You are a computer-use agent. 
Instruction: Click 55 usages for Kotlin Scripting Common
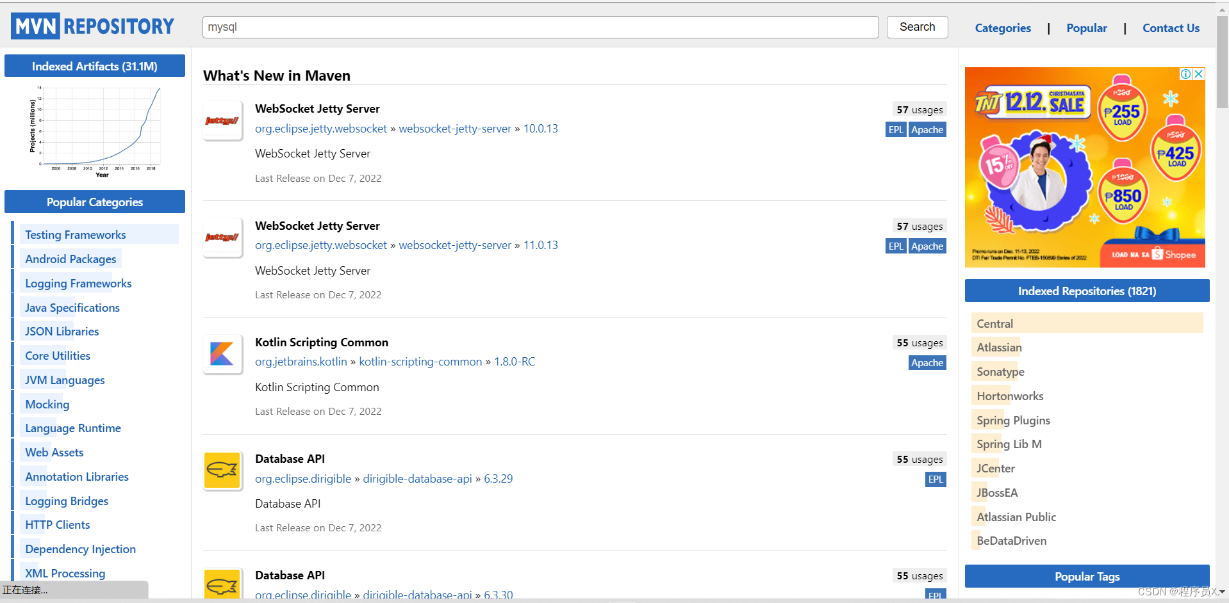click(920, 342)
